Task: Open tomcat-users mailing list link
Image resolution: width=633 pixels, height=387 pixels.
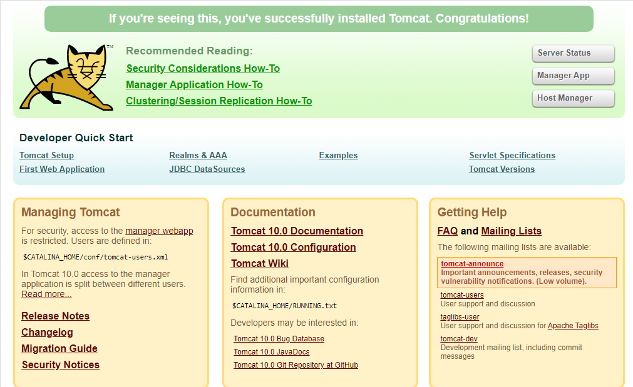Action: coord(462,294)
